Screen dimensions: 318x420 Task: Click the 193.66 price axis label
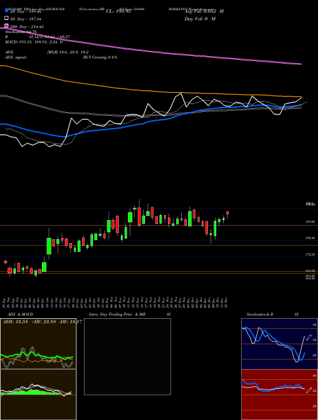(310, 222)
